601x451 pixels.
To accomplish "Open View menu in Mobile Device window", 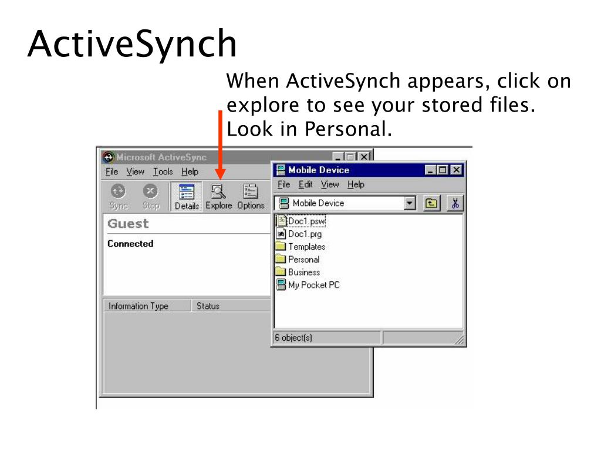I will click(330, 184).
